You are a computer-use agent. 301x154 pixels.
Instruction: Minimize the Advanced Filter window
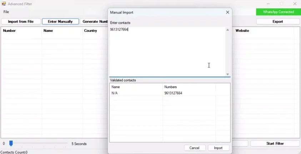[x=268, y=4]
